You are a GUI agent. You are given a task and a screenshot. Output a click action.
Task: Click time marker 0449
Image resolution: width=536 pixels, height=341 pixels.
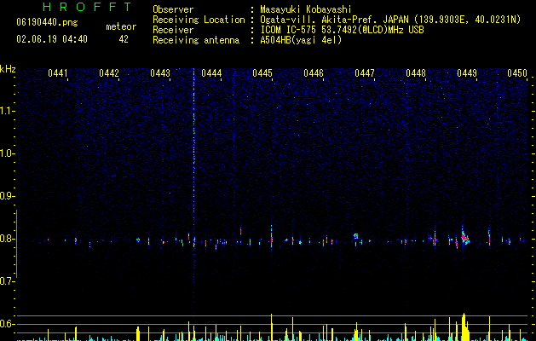[467, 73]
